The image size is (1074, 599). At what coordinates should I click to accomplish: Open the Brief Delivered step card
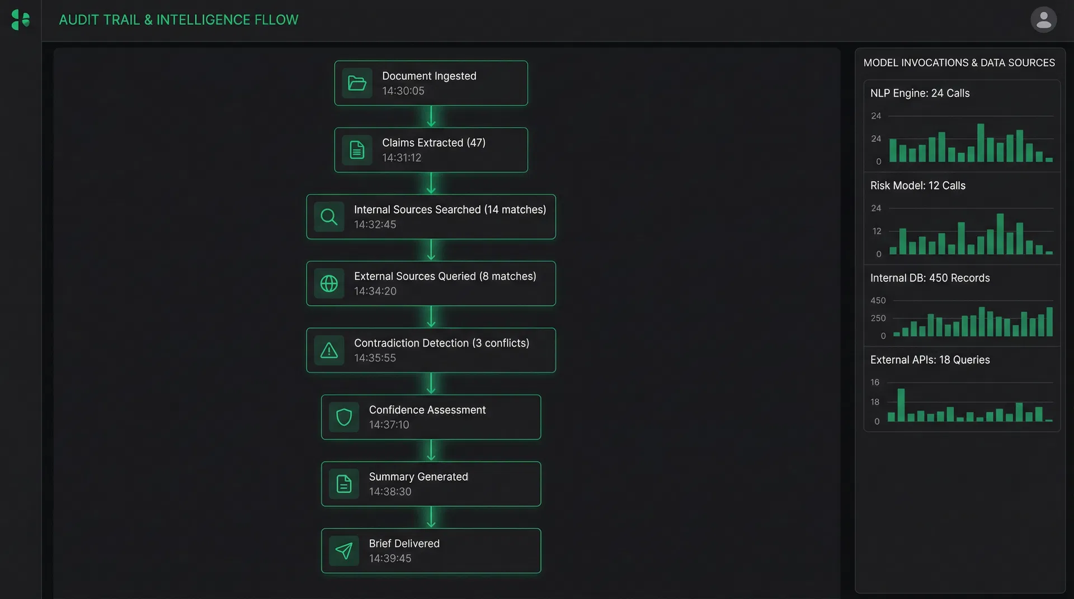(x=431, y=550)
